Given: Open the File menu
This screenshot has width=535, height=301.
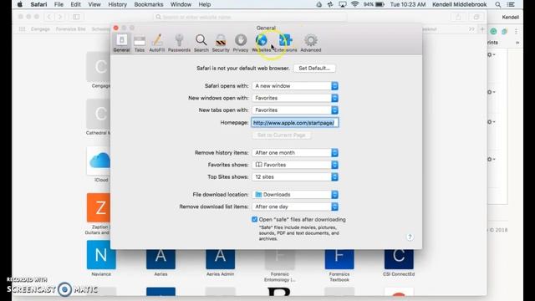Looking at the screenshot, I should pos(59,4).
